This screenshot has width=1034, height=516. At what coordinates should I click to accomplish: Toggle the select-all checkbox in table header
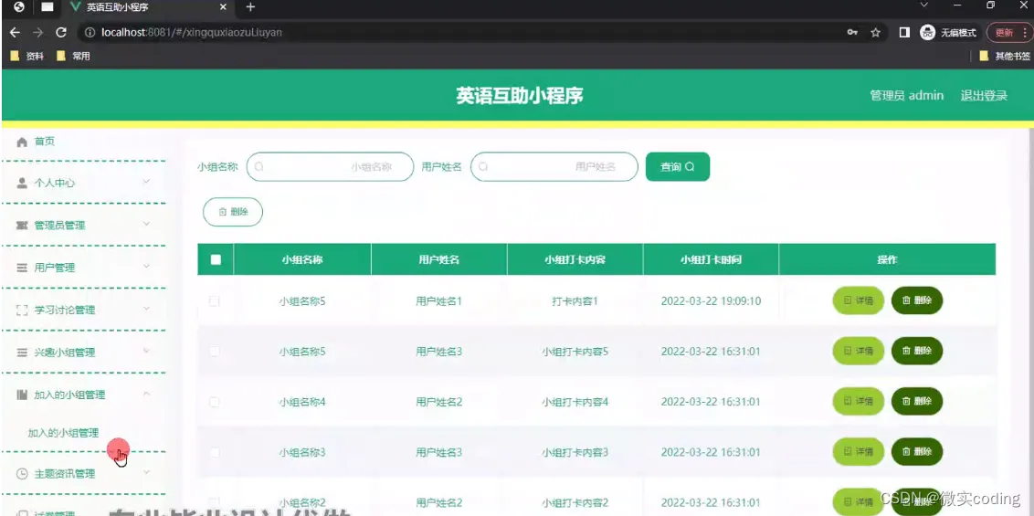pyautogui.click(x=216, y=259)
